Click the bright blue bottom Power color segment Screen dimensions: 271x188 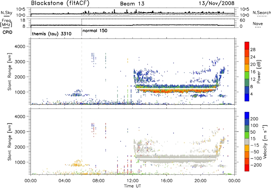pos(247,97)
